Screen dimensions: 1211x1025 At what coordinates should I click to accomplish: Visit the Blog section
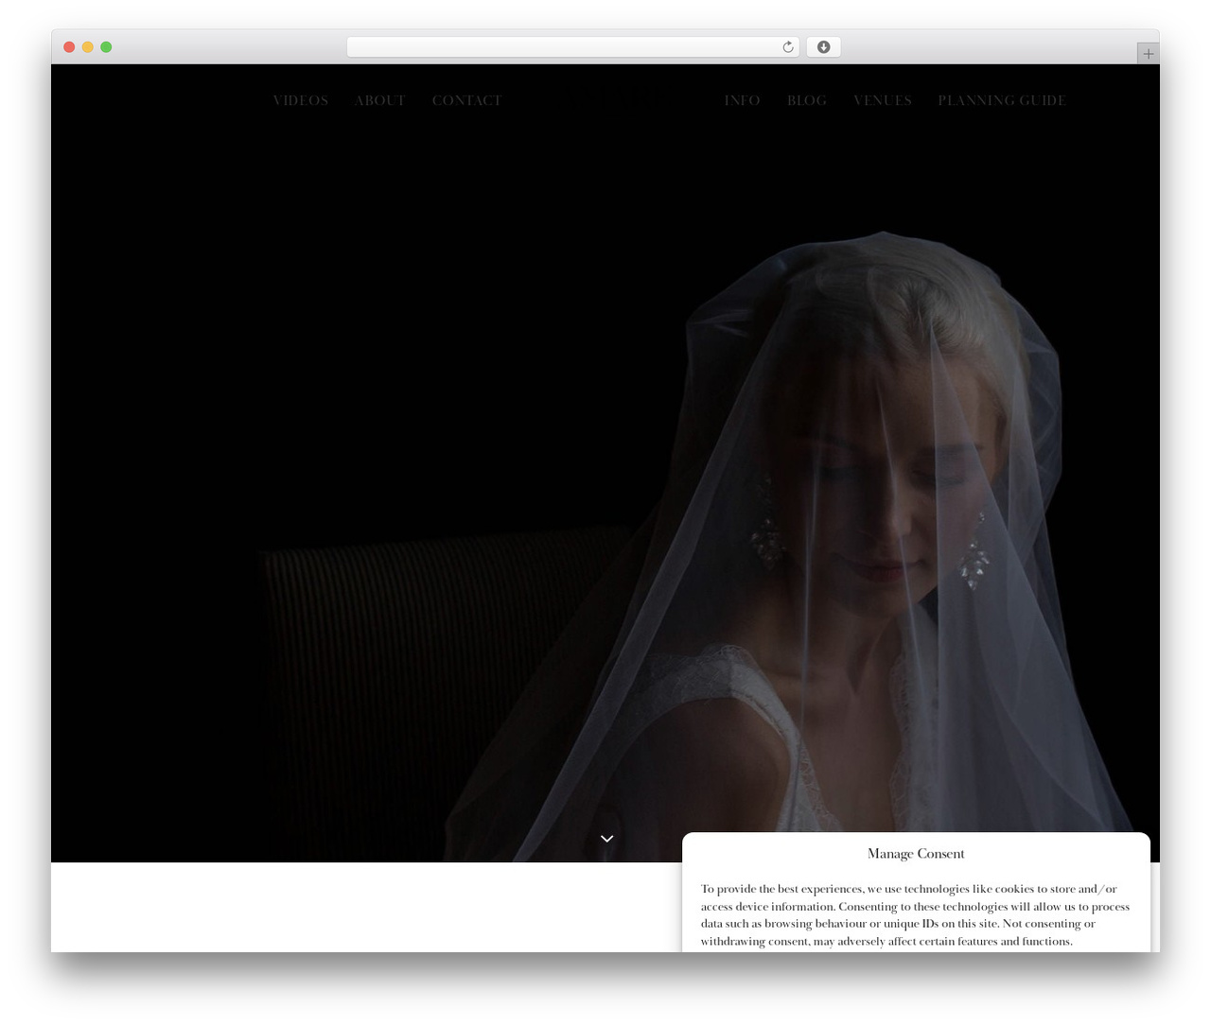pyautogui.click(x=806, y=100)
